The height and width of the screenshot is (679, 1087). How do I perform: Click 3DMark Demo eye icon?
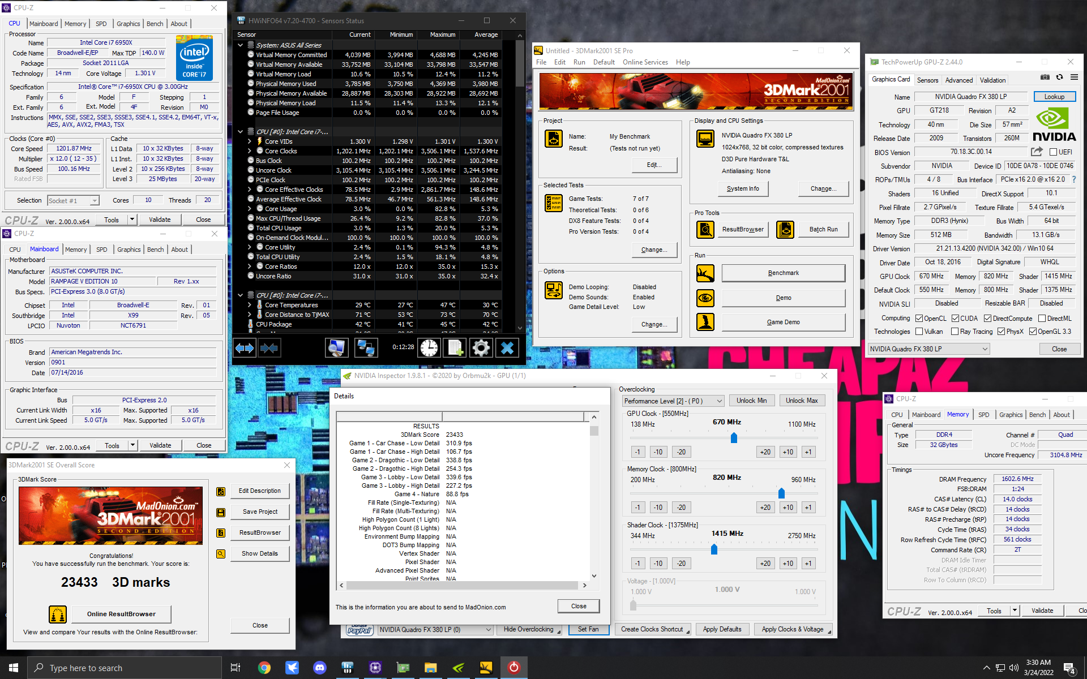coord(705,298)
